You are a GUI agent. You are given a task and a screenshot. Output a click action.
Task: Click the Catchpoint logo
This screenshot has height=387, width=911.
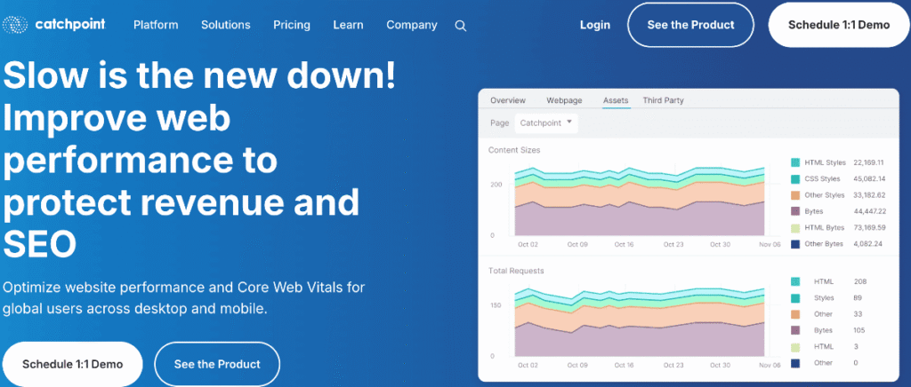tap(53, 25)
